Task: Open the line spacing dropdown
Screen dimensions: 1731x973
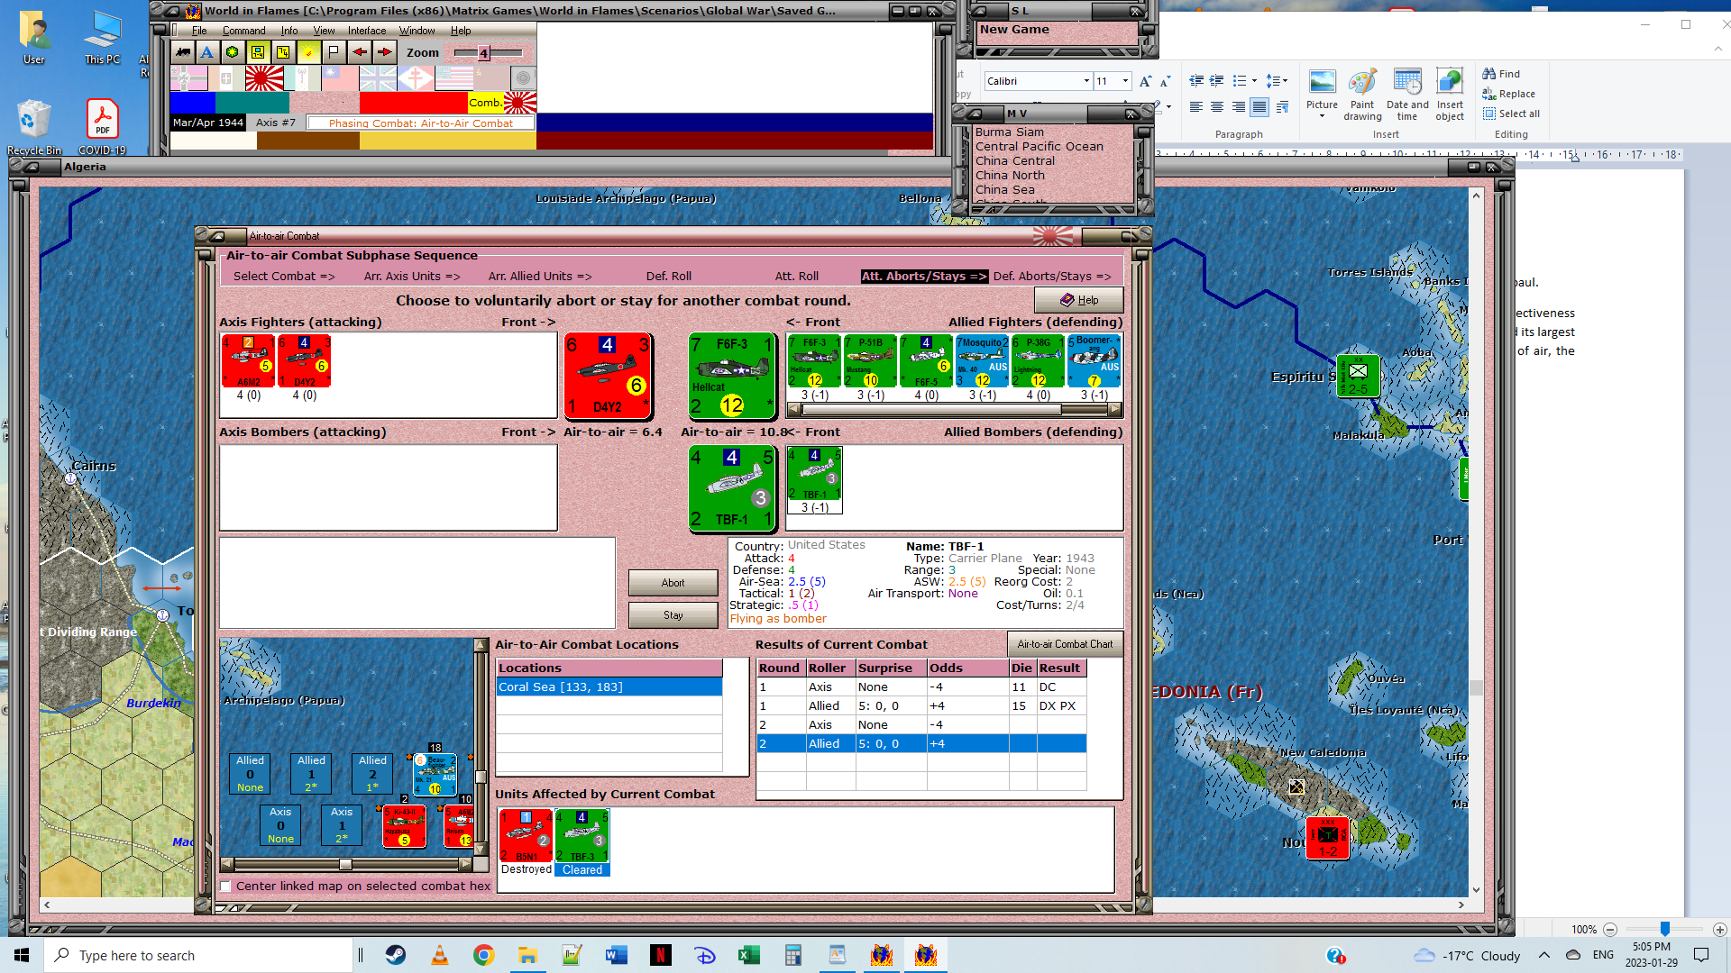Action: tap(1276, 81)
